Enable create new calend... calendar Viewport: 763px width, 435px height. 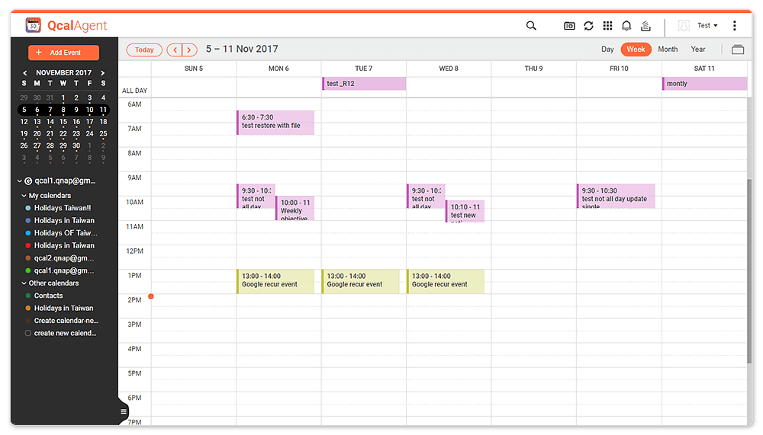point(27,334)
